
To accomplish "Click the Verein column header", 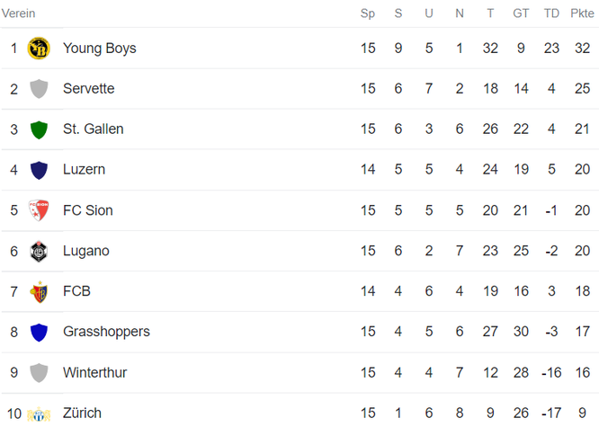I will click(18, 13).
